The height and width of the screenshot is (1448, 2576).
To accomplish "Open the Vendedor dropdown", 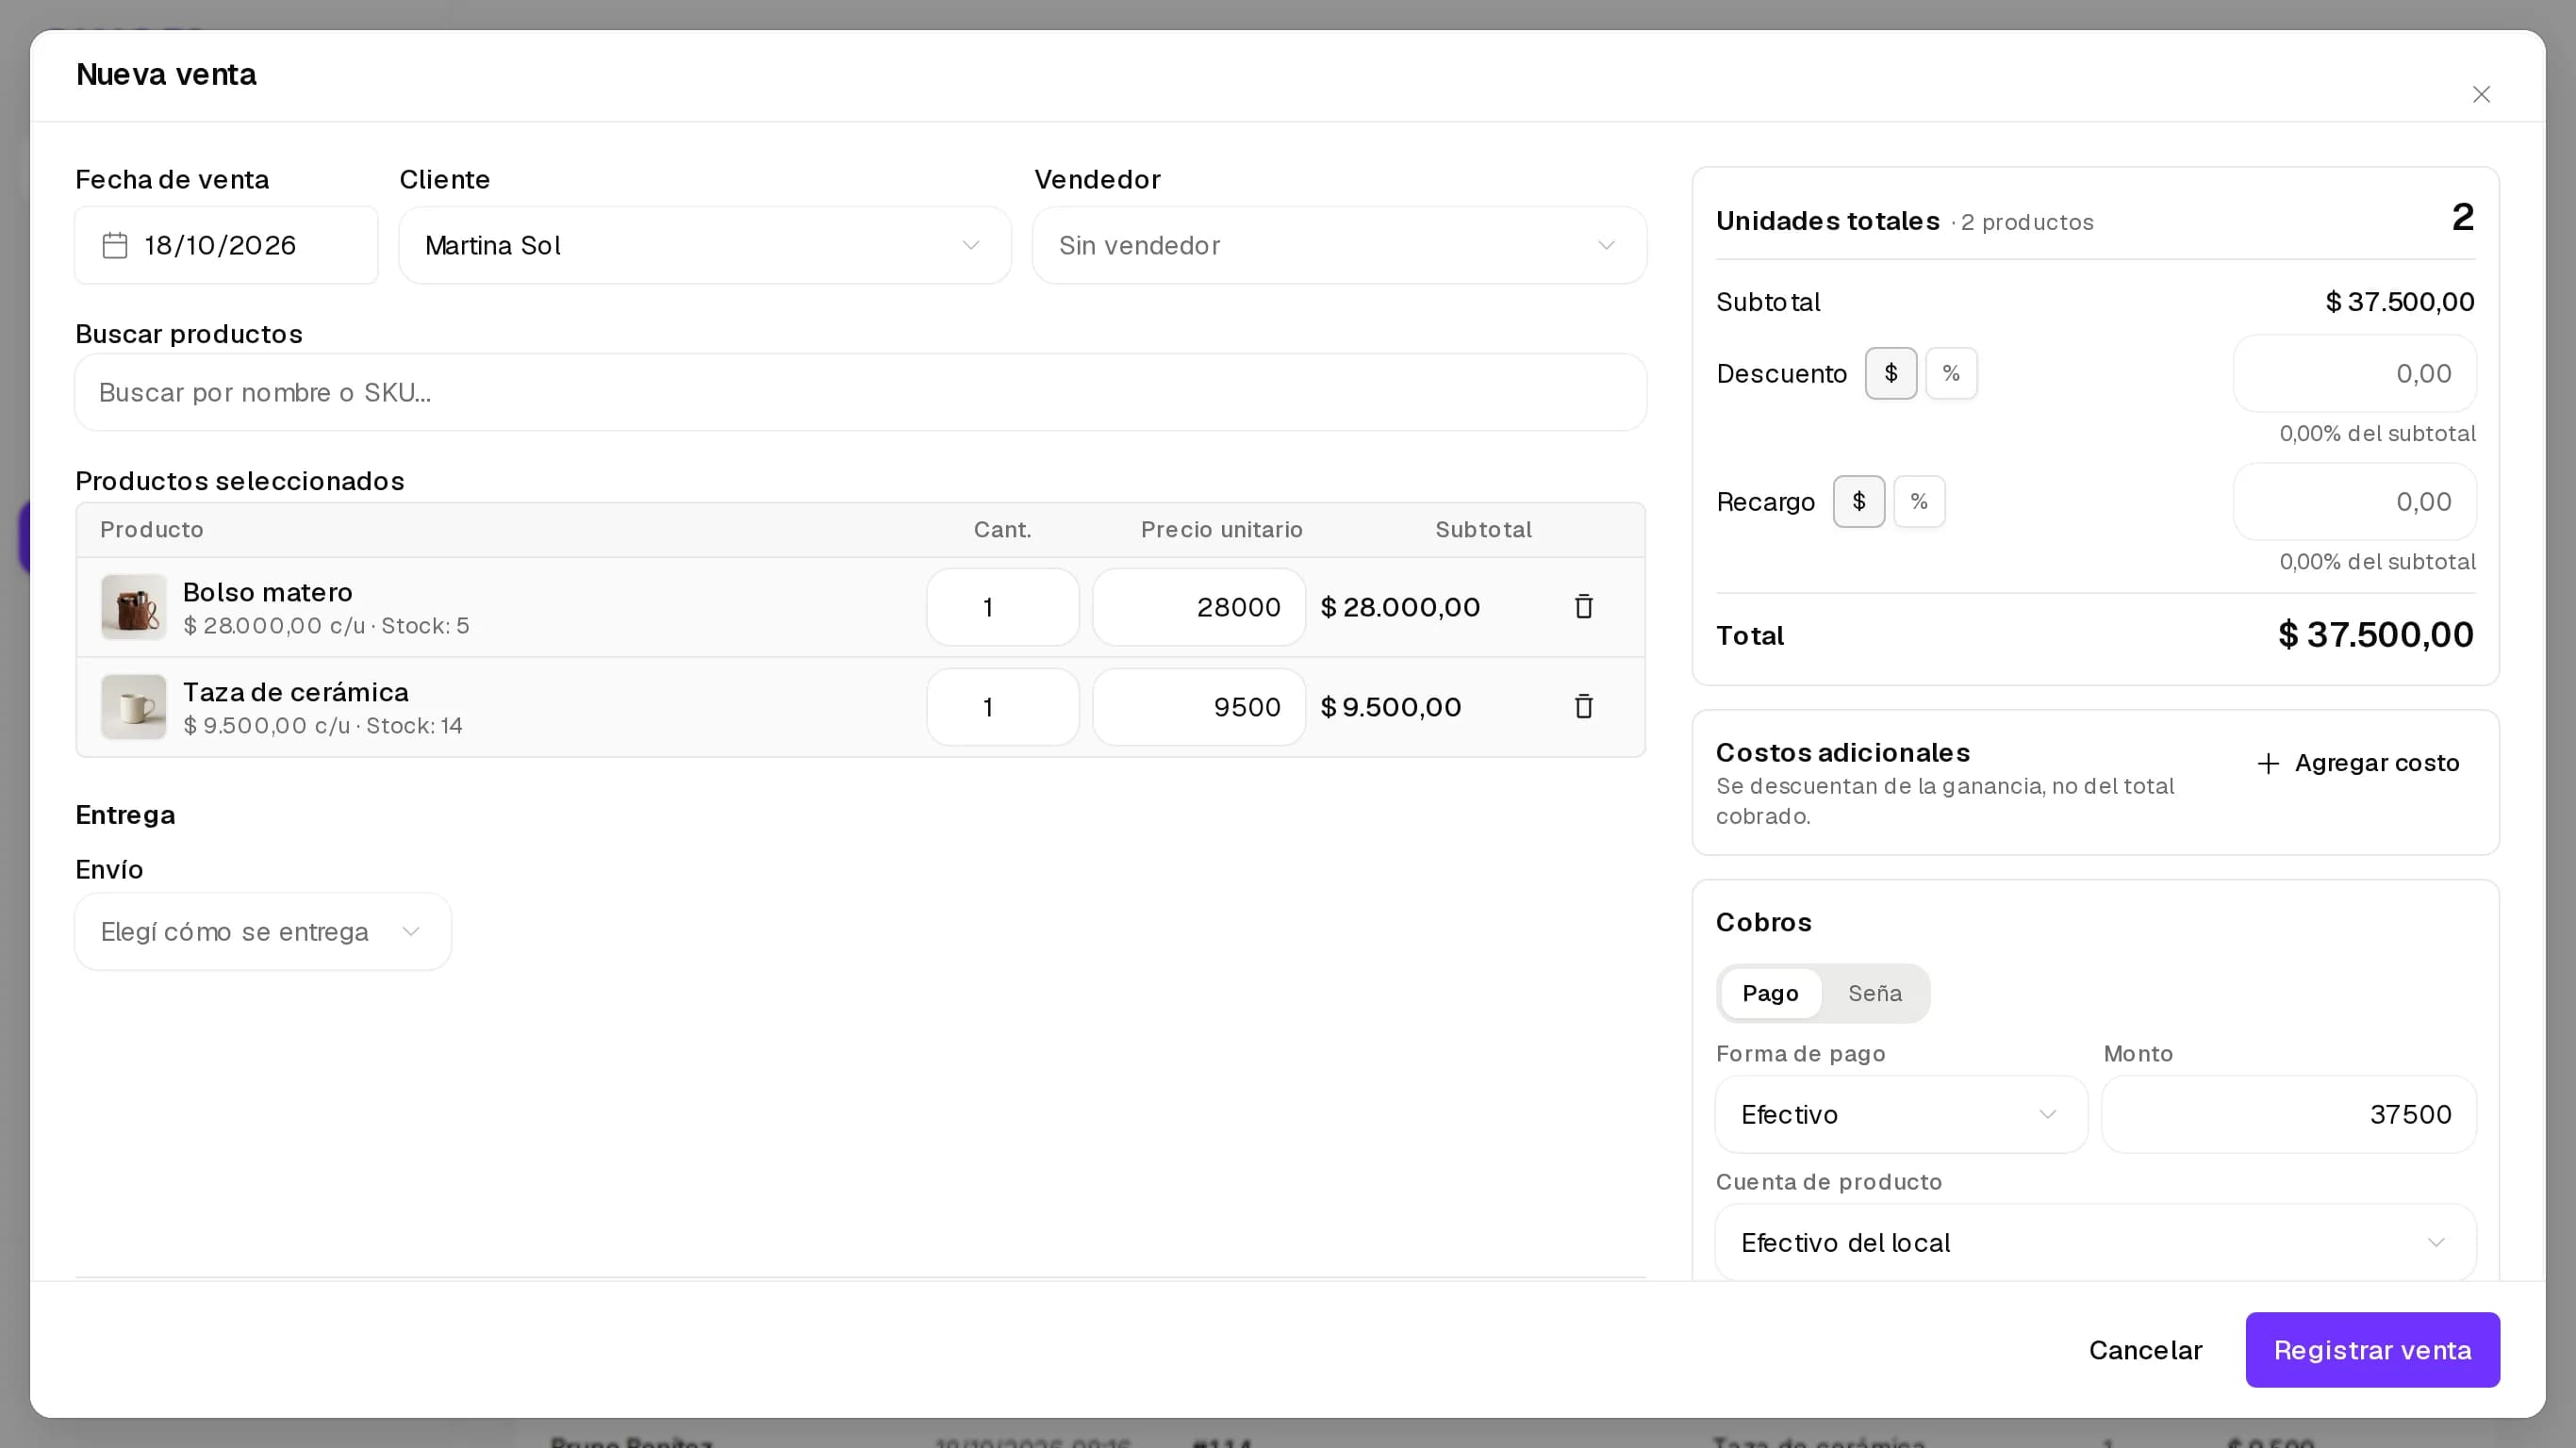I will (1339, 246).
